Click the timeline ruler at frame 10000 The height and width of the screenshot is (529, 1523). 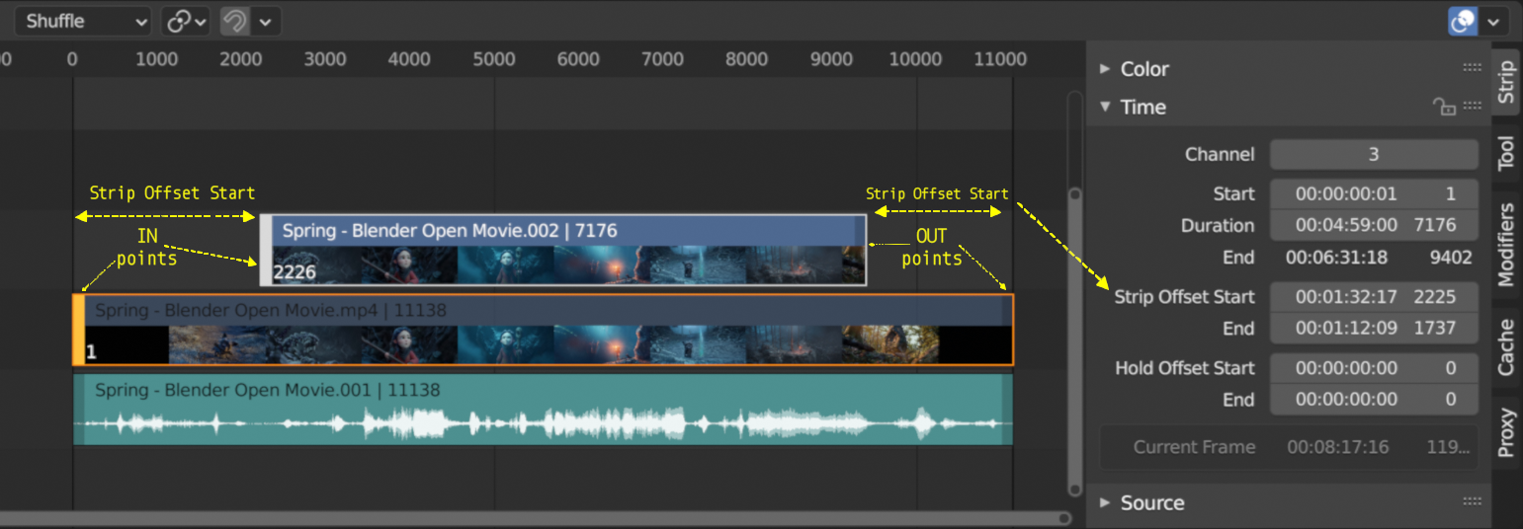click(x=916, y=59)
